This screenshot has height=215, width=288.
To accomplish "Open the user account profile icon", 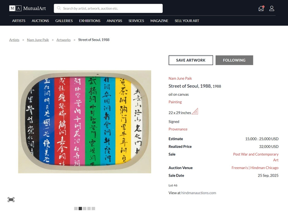I will tap(272, 8).
